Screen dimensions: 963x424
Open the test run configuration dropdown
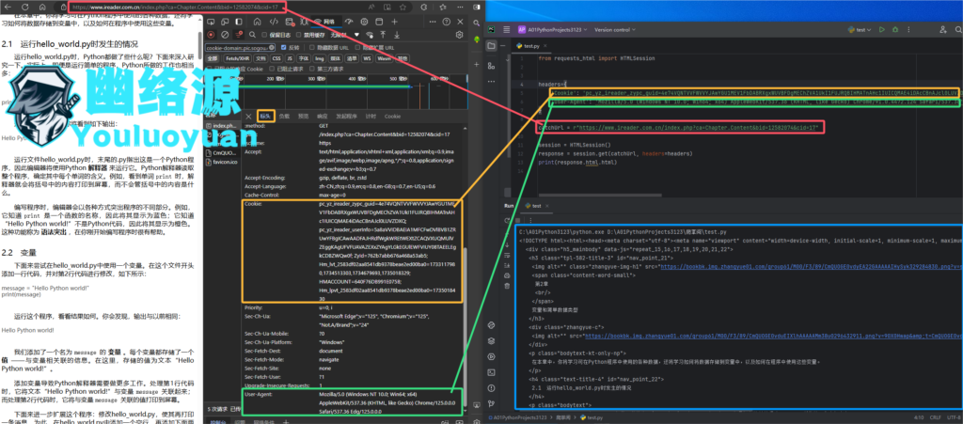coord(860,29)
